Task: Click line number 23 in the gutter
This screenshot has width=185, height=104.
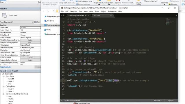Action: tap(63, 80)
